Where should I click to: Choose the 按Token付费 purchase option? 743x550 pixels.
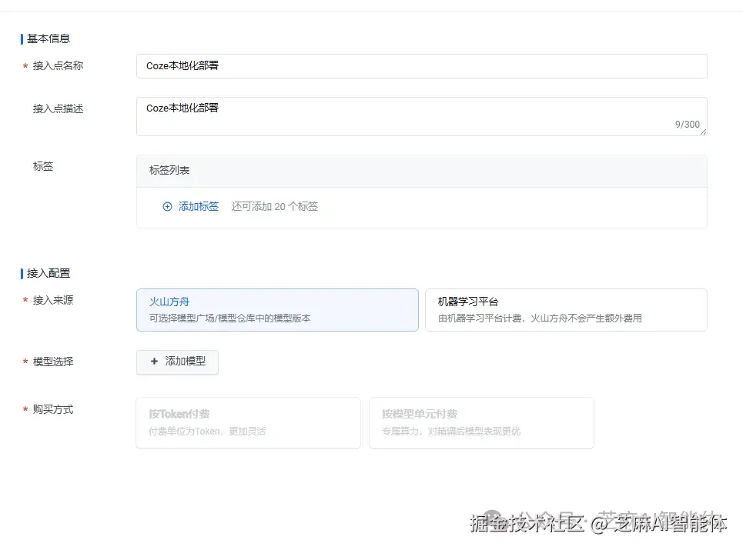(248, 422)
